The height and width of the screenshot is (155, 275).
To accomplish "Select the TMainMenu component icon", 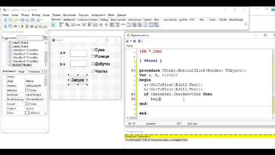I will tap(61, 25).
